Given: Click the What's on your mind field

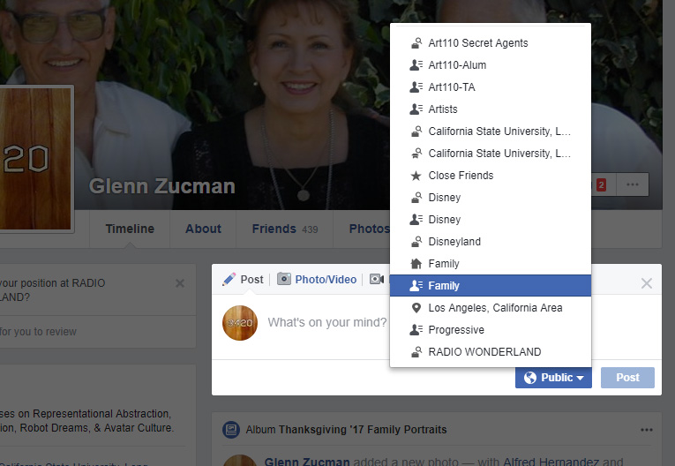Looking at the screenshot, I should (x=327, y=322).
